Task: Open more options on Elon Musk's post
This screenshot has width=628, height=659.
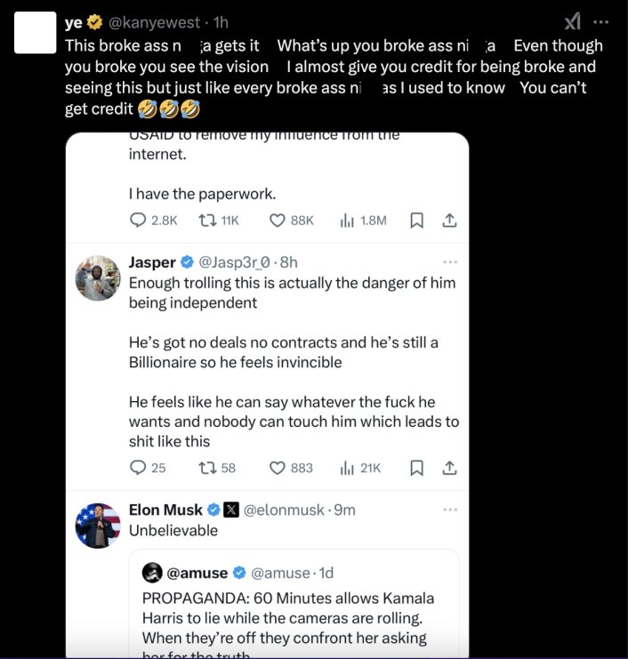Action: coord(450,510)
